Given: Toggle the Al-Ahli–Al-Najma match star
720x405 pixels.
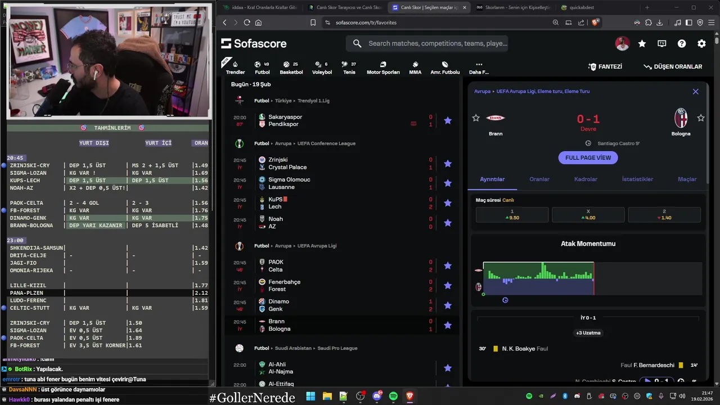Looking at the screenshot, I should [448, 368].
